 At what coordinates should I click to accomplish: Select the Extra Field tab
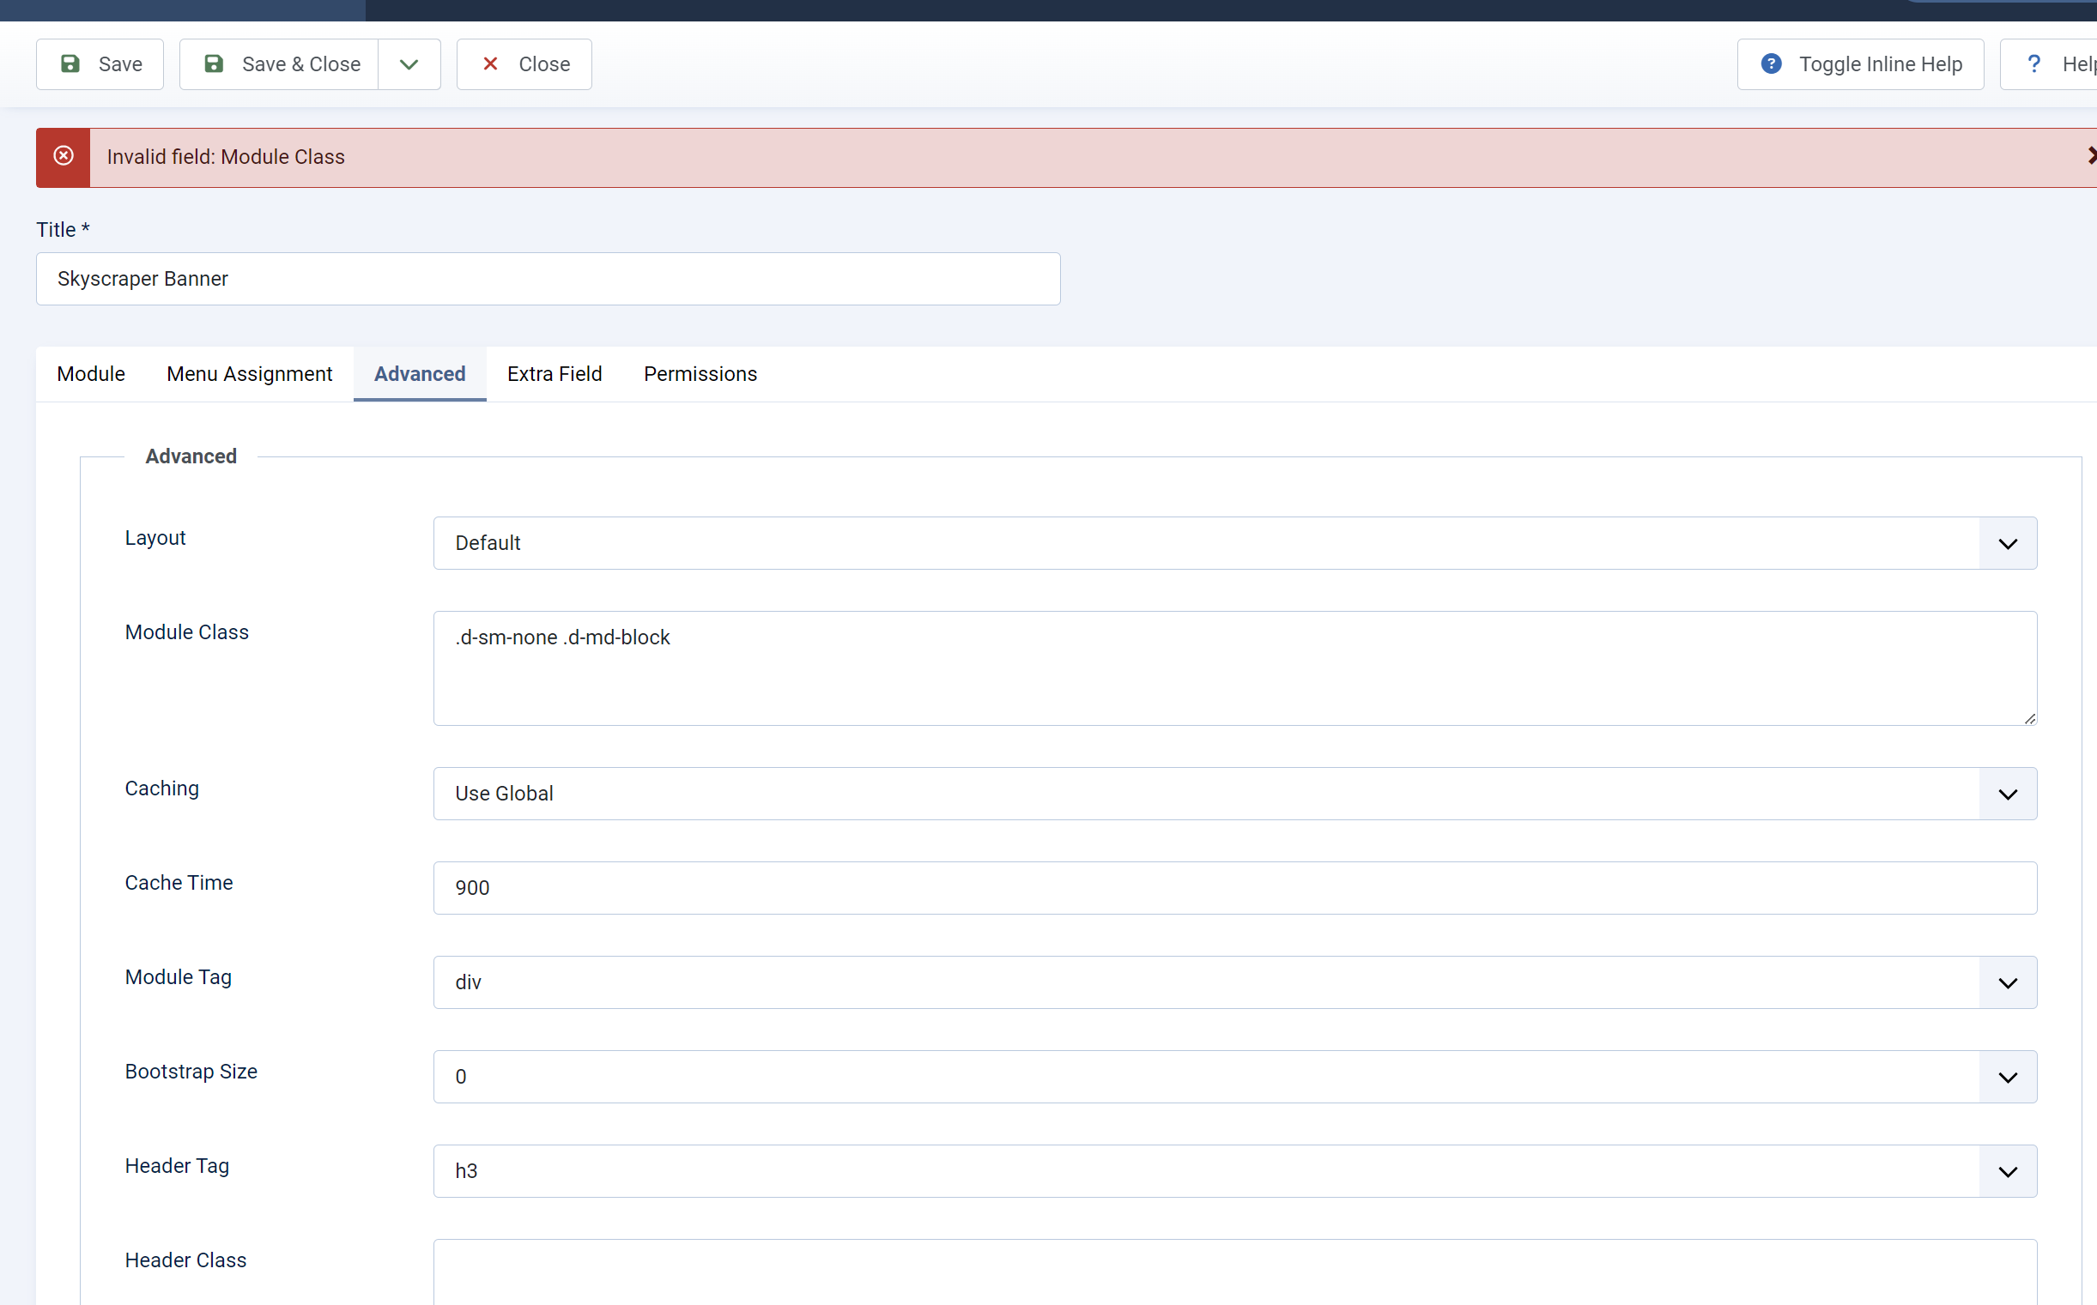click(555, 374)
